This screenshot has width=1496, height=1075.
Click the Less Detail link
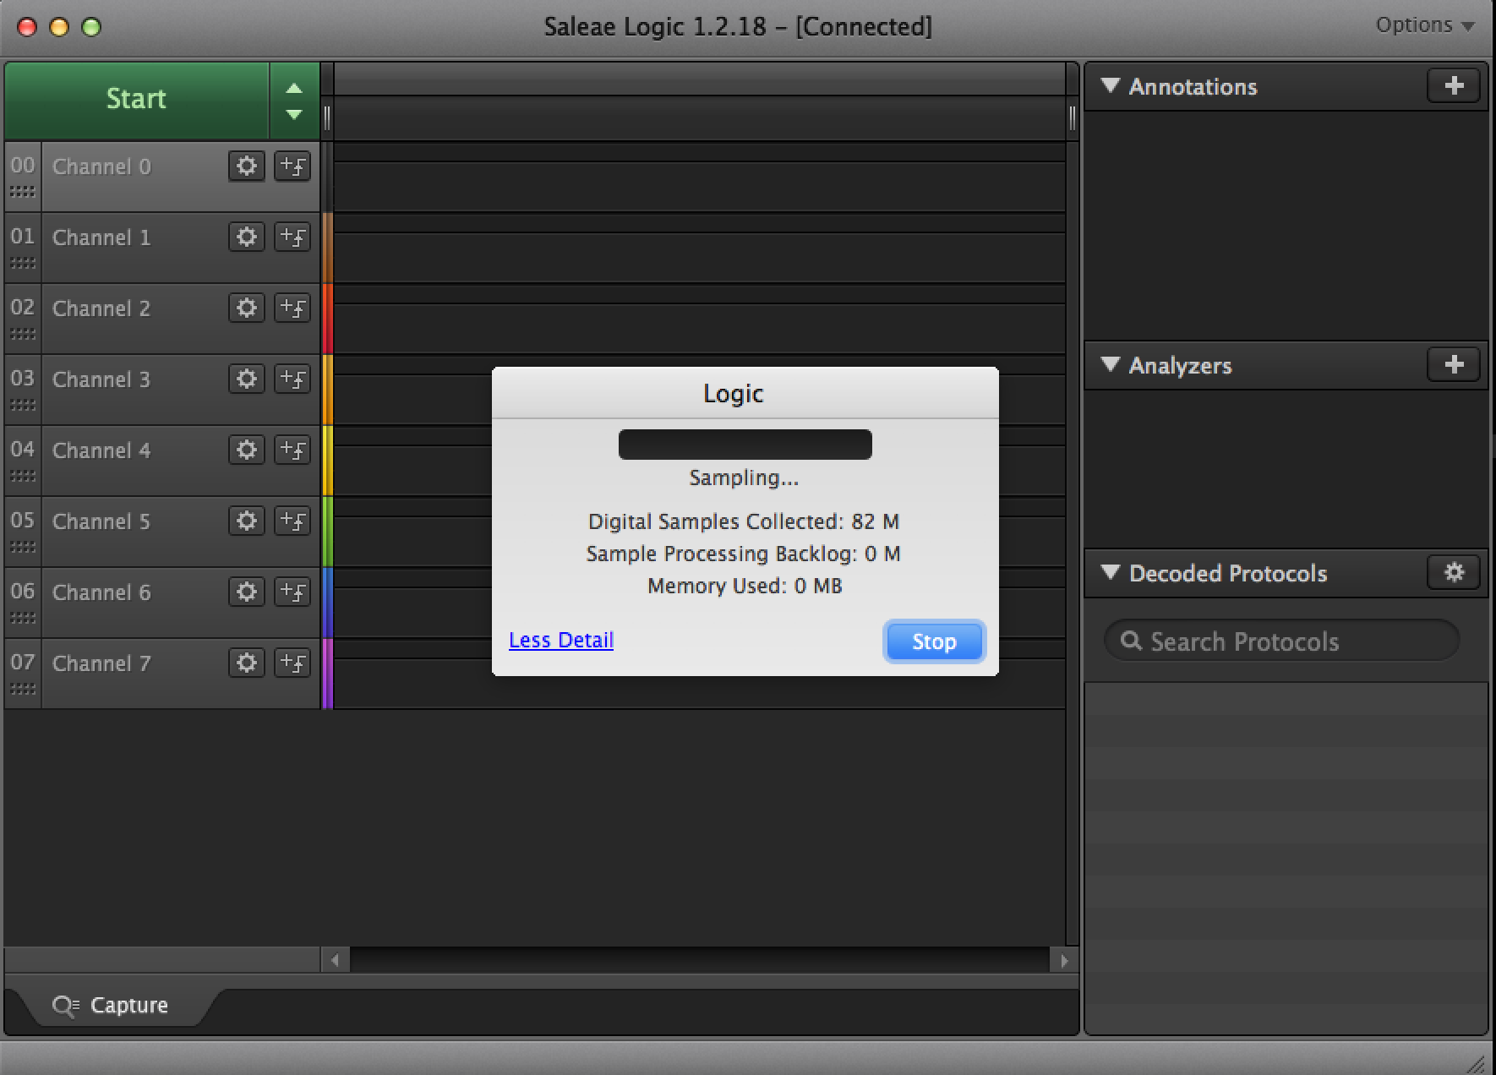561,641
